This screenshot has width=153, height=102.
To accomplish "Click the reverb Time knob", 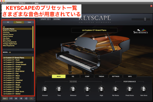I will (59, 89).
